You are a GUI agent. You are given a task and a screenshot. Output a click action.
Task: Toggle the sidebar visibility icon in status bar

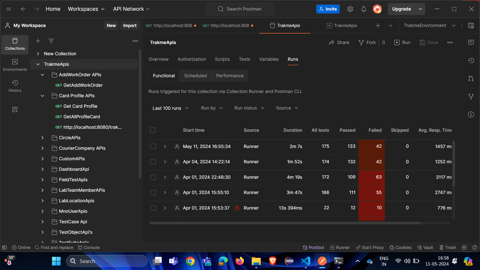pyautogui.click(x=4, y=247)
